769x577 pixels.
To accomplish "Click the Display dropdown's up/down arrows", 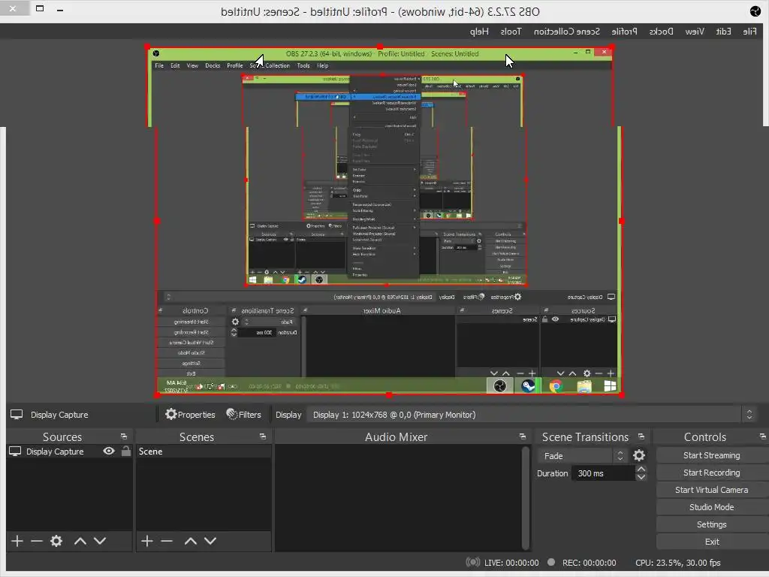I will [749, 415].
